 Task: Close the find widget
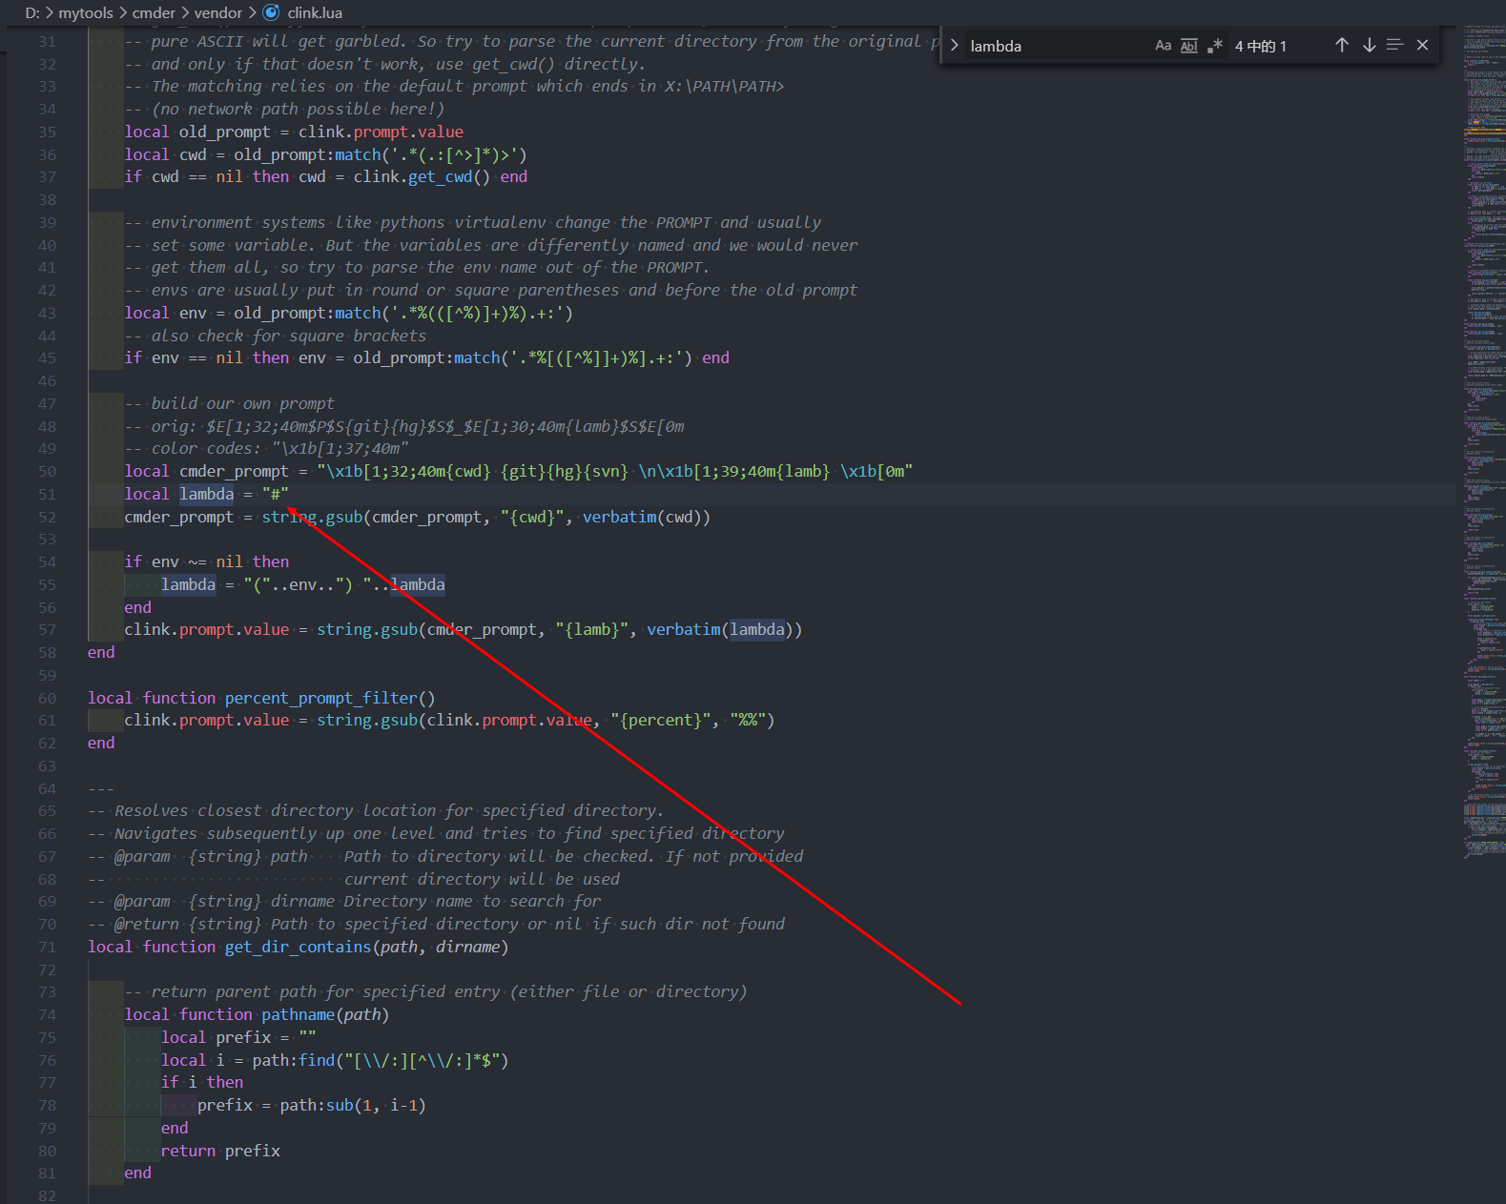coord(1422,46)
